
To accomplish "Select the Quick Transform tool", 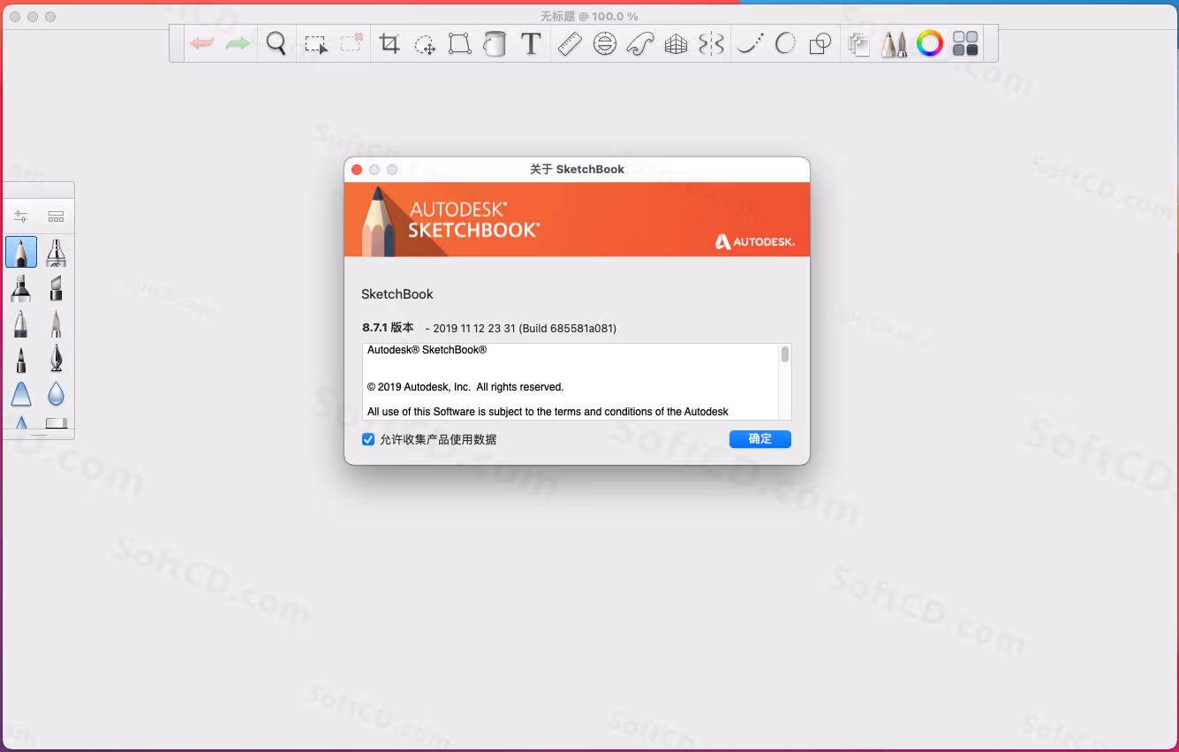I will click(x=351, y=43).
